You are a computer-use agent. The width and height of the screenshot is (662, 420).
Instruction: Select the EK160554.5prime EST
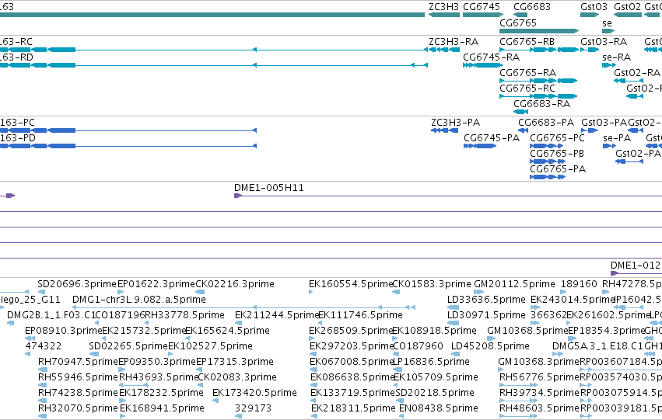310,292
